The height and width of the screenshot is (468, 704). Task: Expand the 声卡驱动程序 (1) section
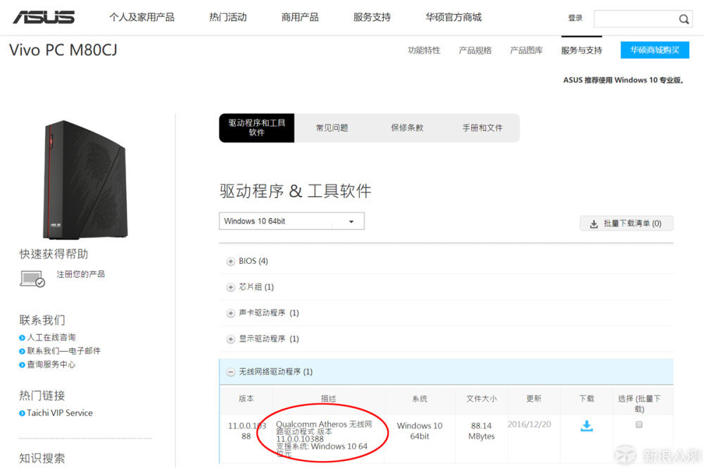coord(231,313)
